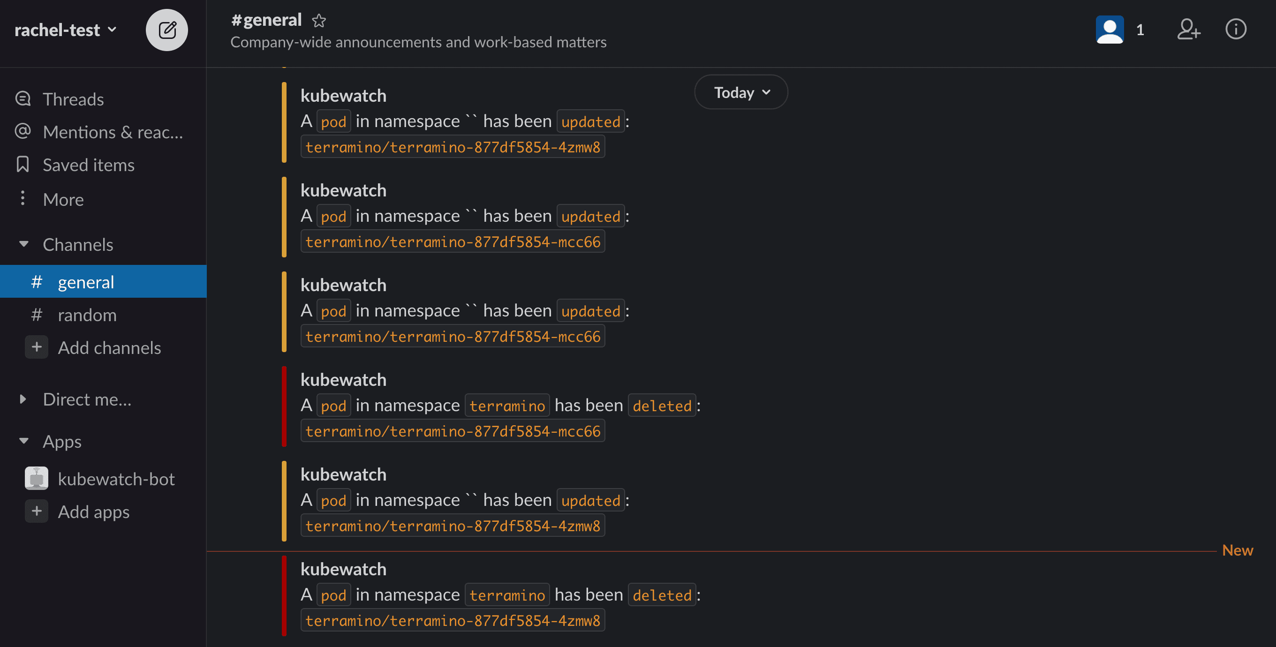This screenshot has width=1276, height=647.
Task: Star the #general channel
Action: (x=319, y=21)
